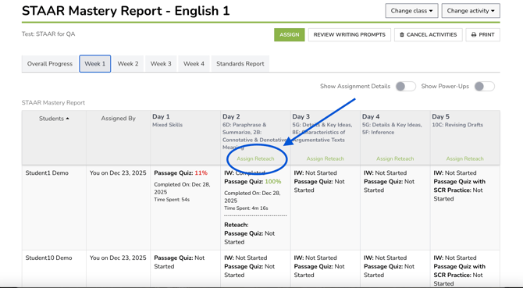The height and width of the screenshot is (288, 523).
Task: Click the CANCEL ACTIVITIES button
Action: 429,34
